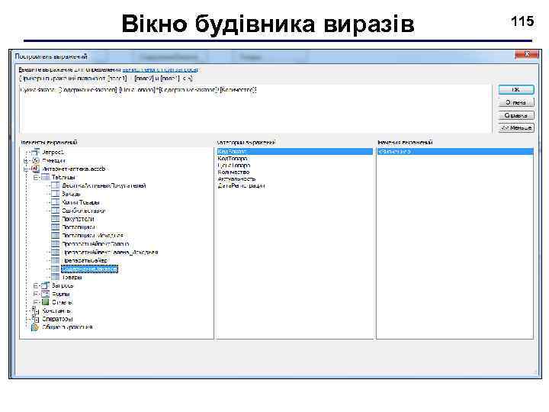Expand the Запросы node

36,285
